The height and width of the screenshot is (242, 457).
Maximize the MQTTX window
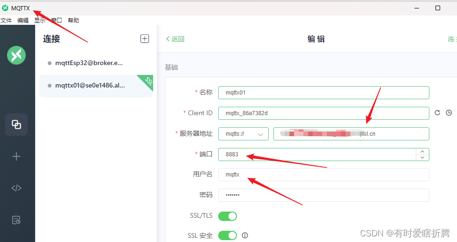pyautogui.click(x=437, y=8)
